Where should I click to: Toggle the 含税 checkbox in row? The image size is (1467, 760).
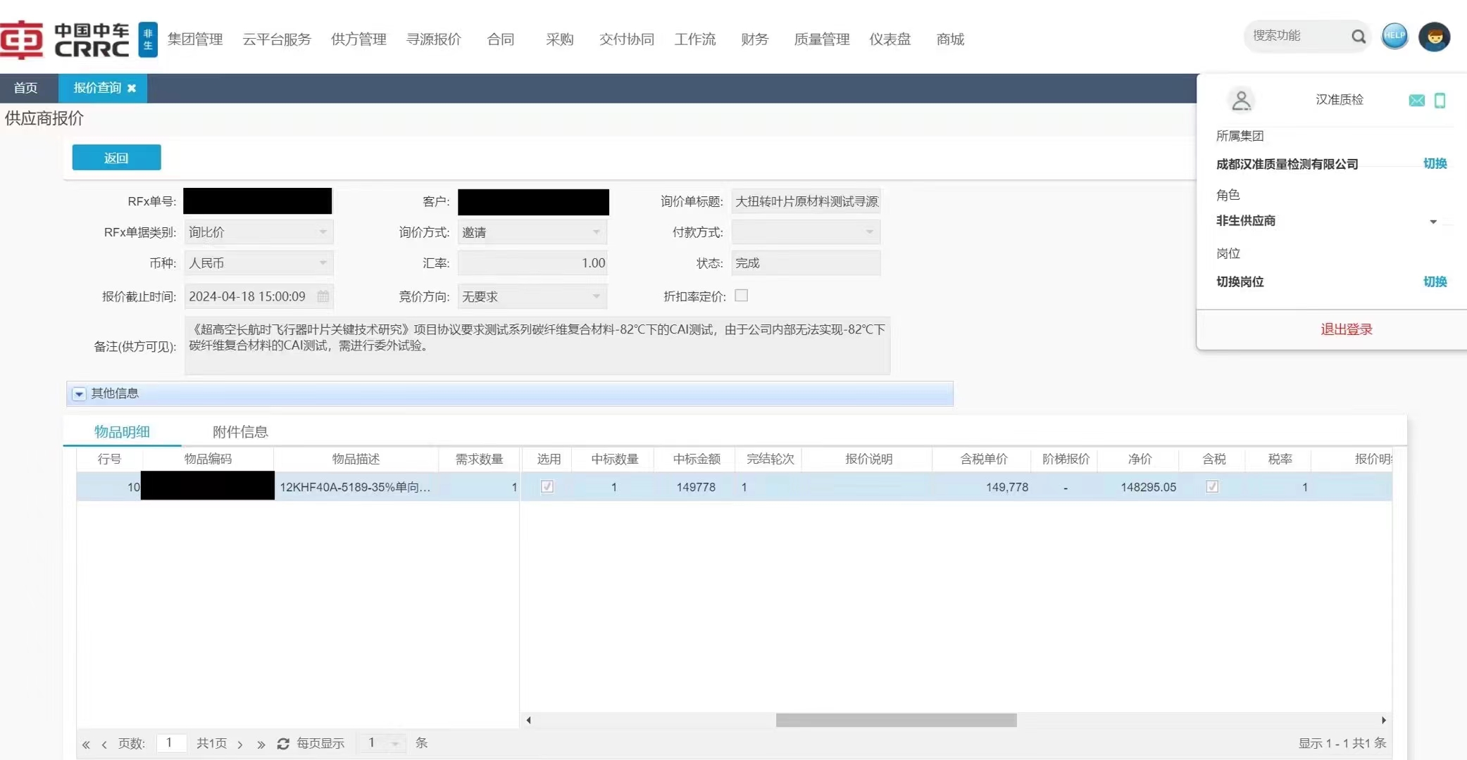tap(1212, 487)
